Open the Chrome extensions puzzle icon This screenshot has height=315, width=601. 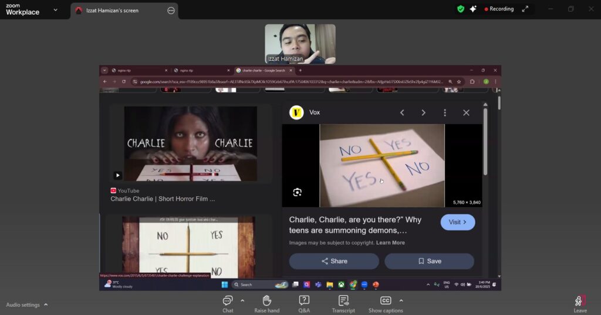tap(472, 81)
